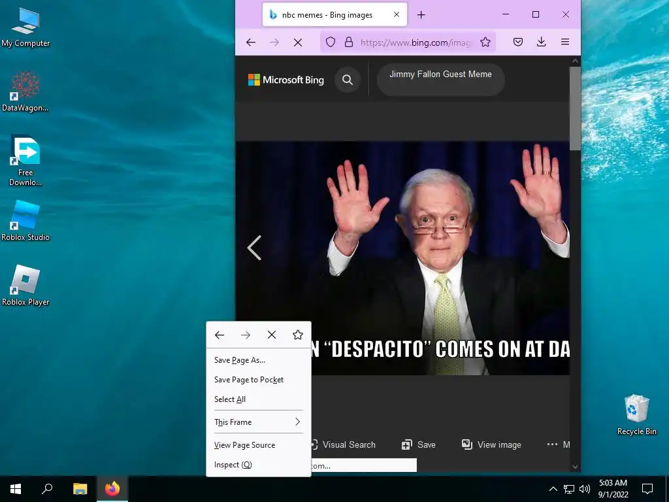
Task: Click the scrollbar down arrow
Action: click(x=575, y=467)
